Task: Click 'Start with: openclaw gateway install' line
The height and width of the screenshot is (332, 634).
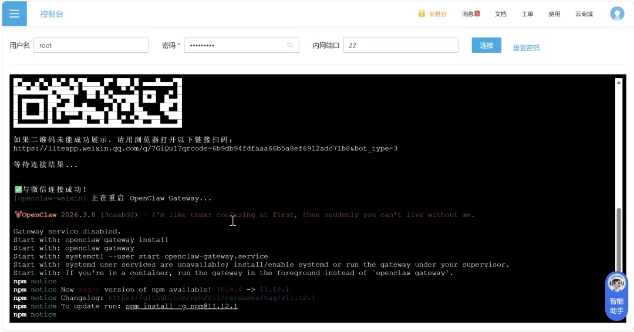Action: pyautogui.click(x=91, y=239)
